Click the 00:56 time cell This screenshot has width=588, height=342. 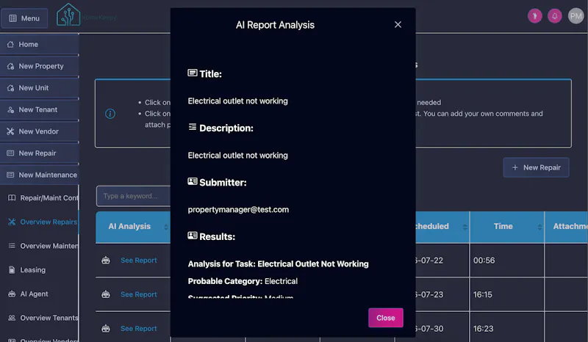(x=506, y=261)
